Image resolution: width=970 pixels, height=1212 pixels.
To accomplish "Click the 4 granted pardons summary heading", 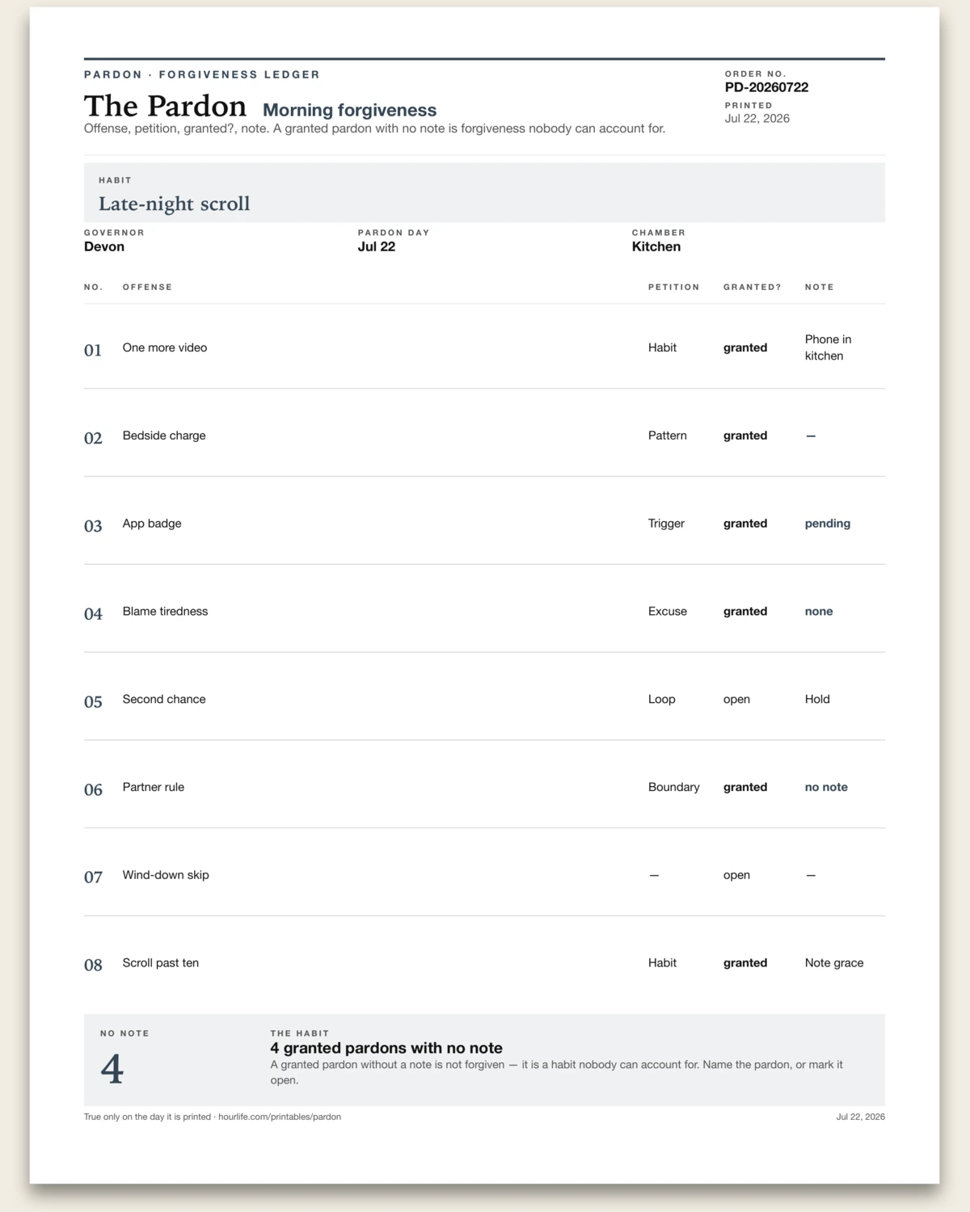I will (386, 1048).
